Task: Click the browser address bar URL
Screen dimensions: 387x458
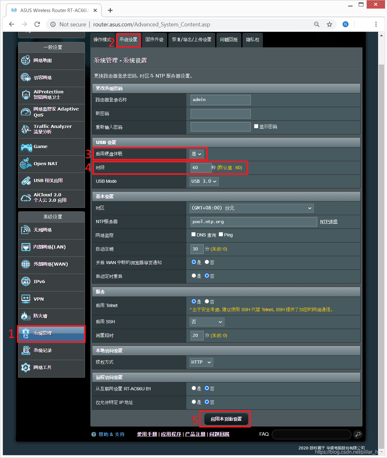Action: [151, 24]
